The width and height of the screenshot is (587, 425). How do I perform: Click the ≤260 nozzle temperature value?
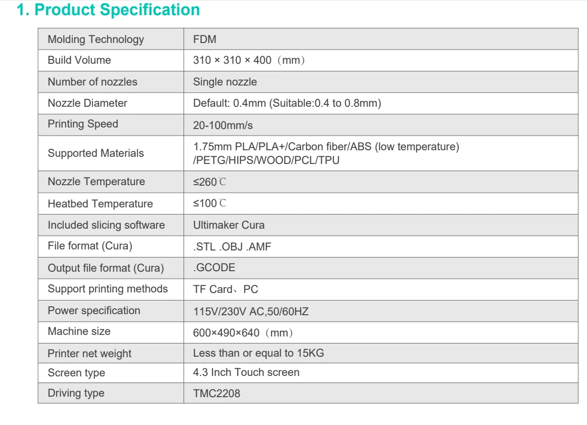[210, 182]
